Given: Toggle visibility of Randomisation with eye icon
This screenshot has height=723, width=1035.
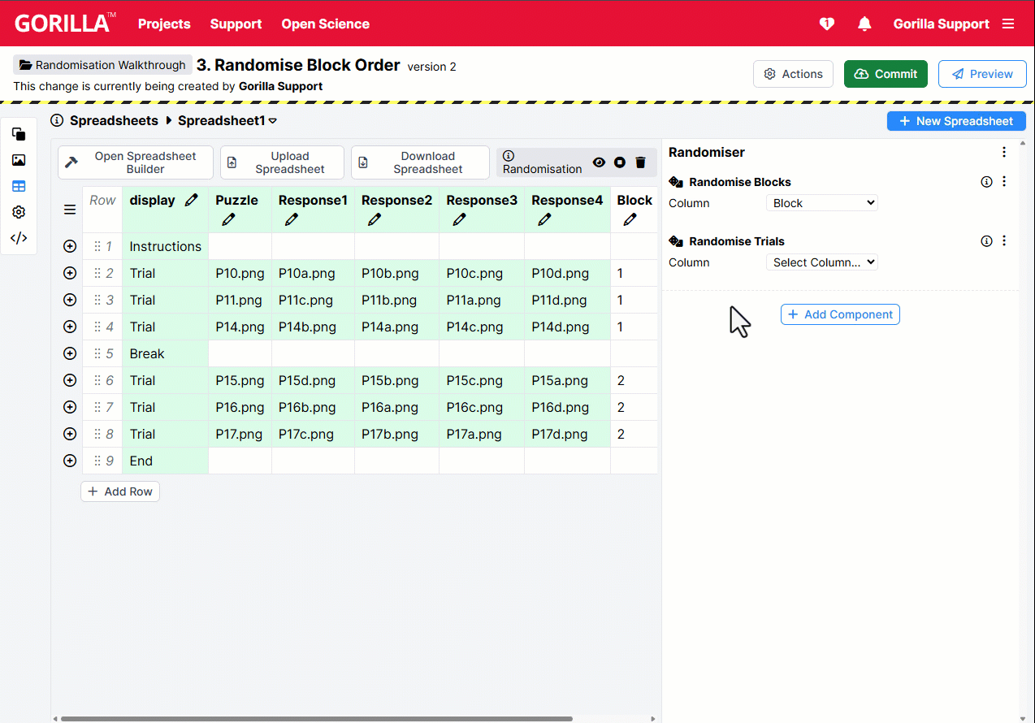Looking at the screenshot, I should [599, 162].
